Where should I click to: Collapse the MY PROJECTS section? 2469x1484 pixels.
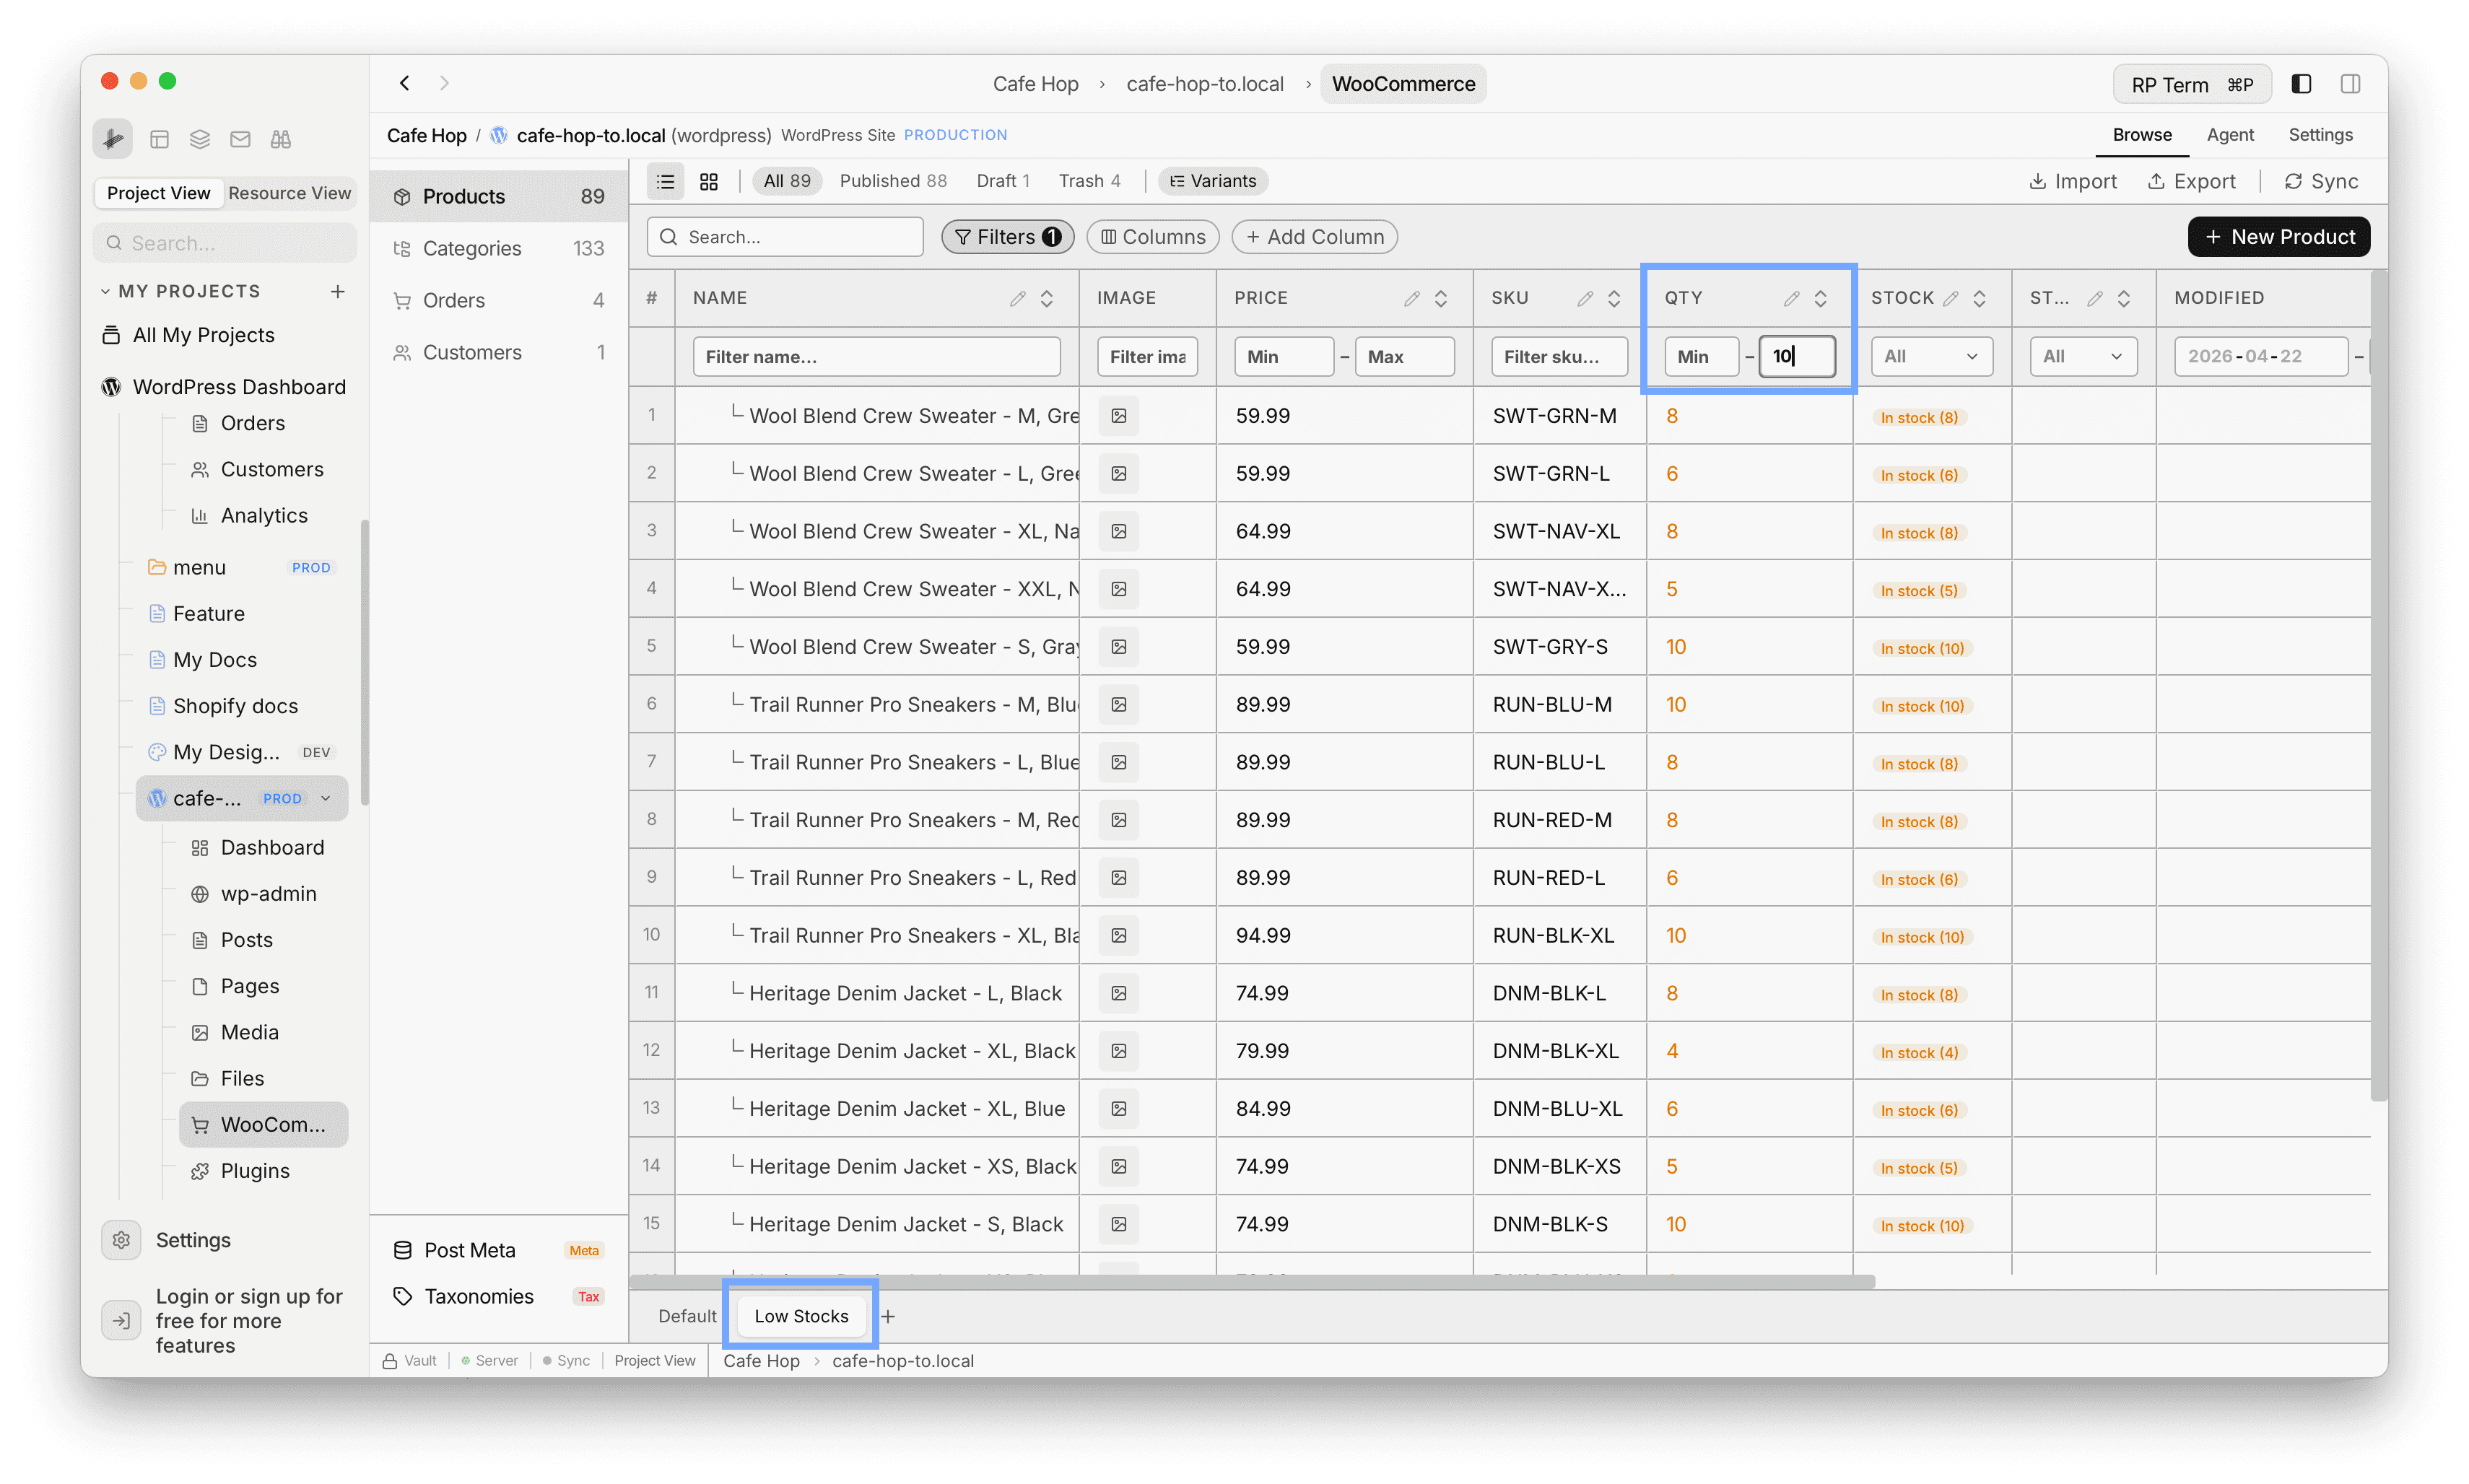click(106, 290)
